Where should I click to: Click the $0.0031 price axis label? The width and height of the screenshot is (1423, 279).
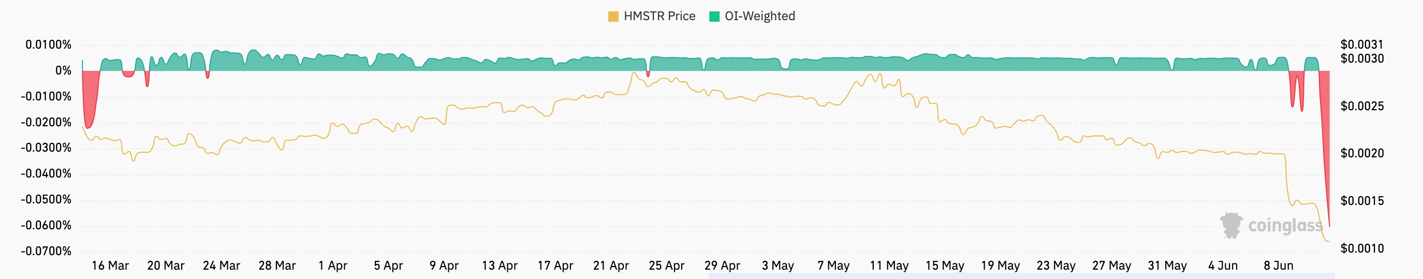(1362, 44)
